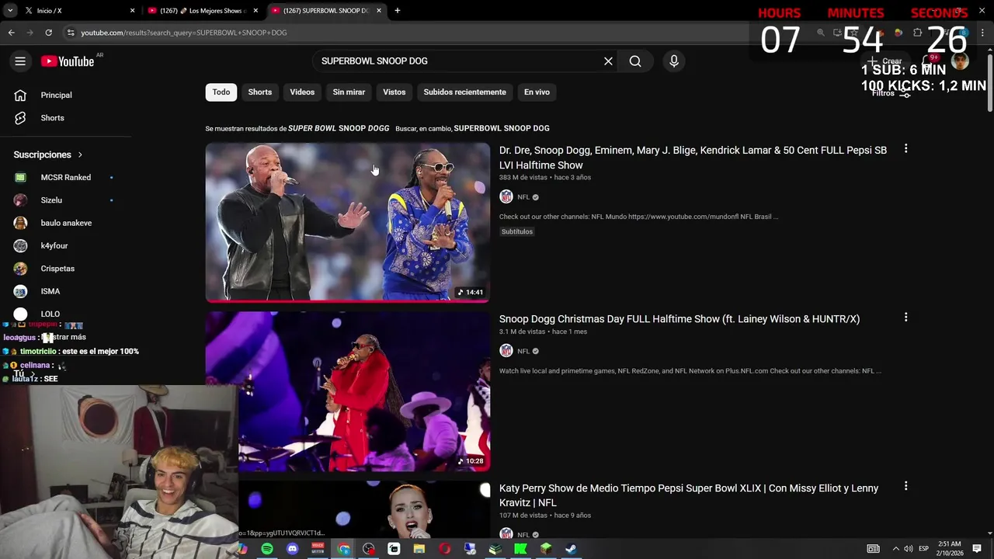Show hidden system tray icons chevron
The height and width of the screenshot is (559, 994).
tap(895, 549)
